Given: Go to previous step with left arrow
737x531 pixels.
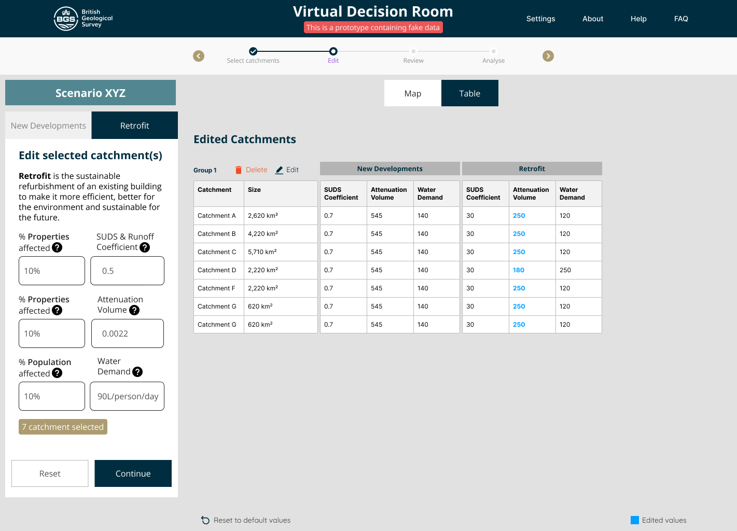Looking at the screenshot, I should click(x=199, y=56).
